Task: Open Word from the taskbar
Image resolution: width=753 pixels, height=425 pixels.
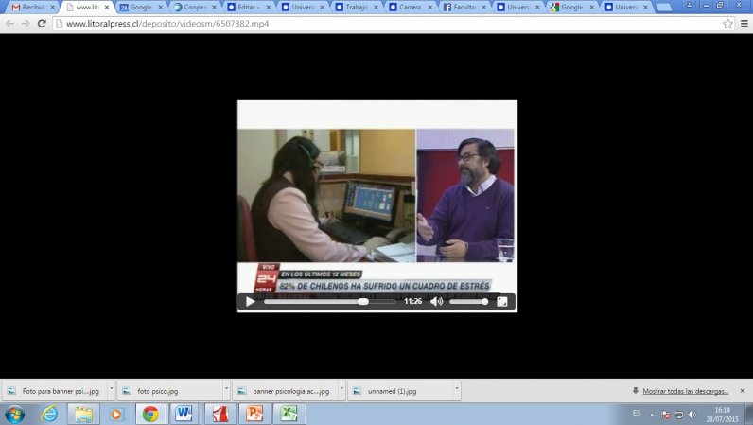Action: pos(183,414)
